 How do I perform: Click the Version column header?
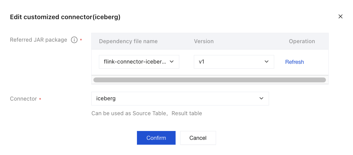point(204,41)
